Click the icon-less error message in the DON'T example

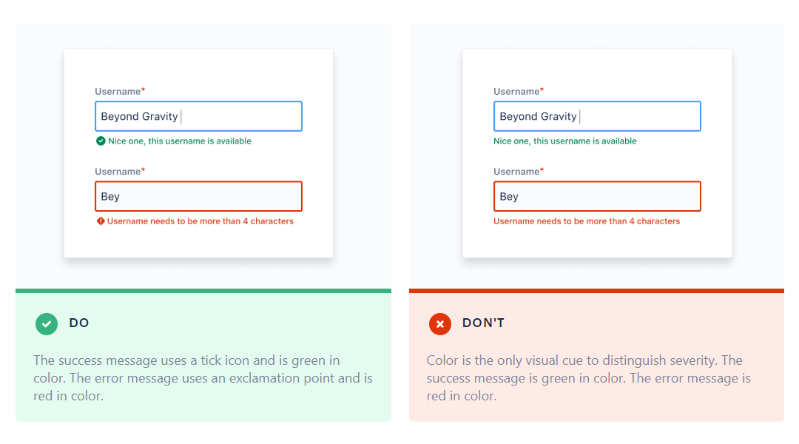(586, 221)
